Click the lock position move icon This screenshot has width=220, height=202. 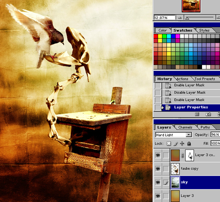point(182,143)
